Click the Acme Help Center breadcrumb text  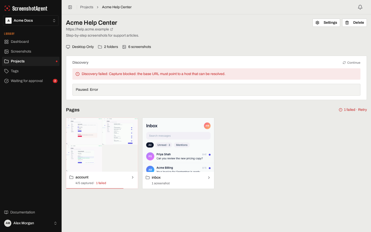(x=117, y=7)
